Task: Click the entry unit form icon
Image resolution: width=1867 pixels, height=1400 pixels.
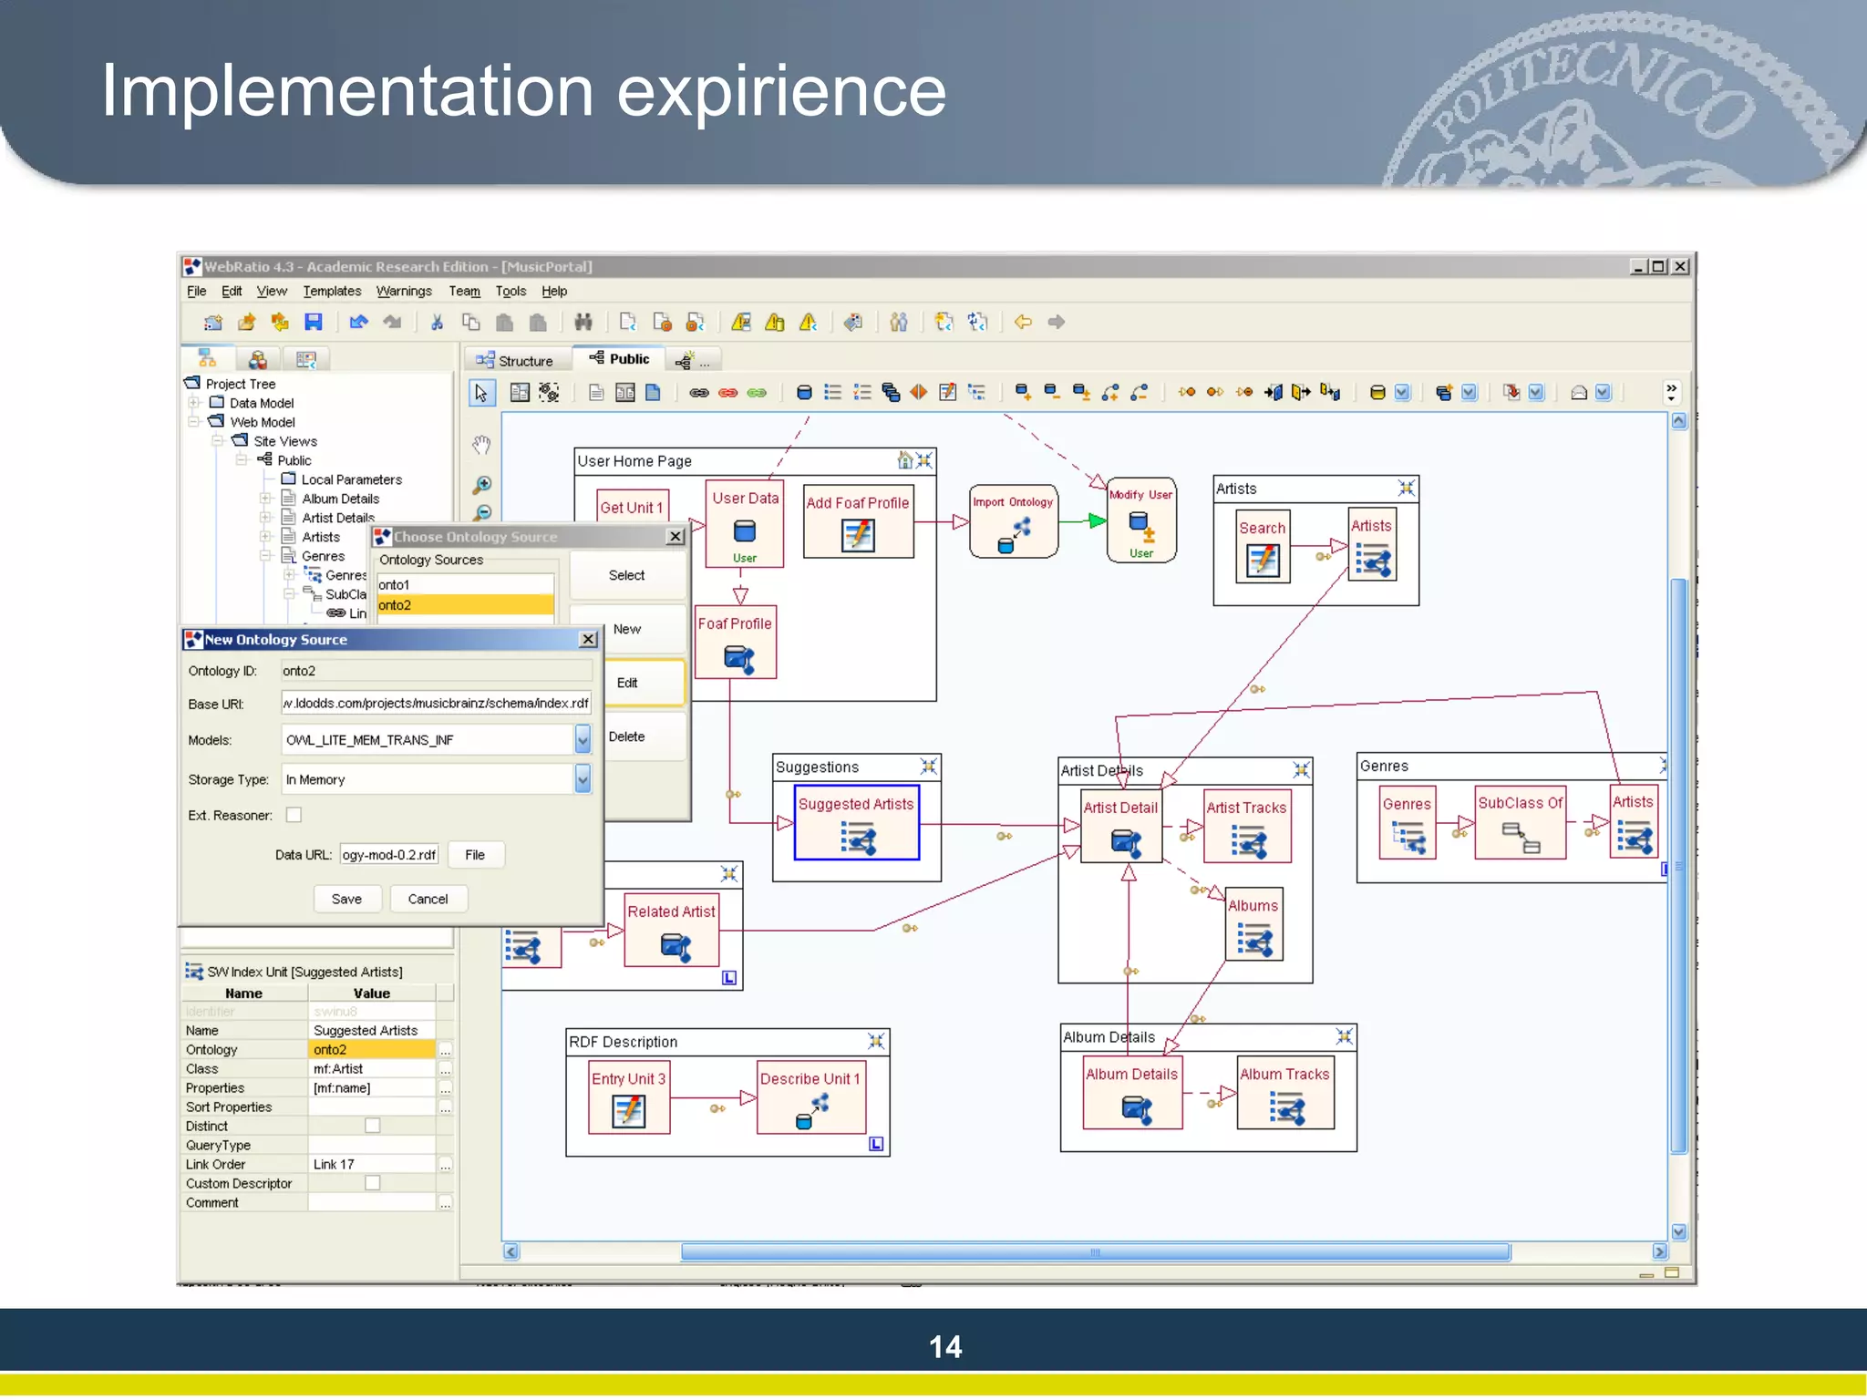Action: coord(948,393)
